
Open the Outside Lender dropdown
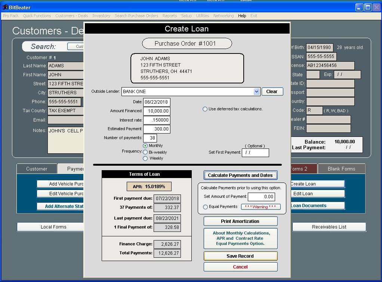pyautogui.click(x=256, y=91)
